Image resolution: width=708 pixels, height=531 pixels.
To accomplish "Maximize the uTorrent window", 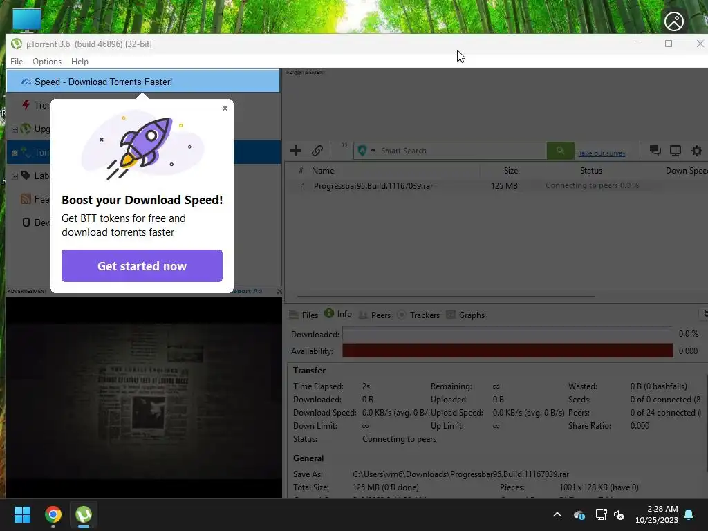I will point(669,44).
